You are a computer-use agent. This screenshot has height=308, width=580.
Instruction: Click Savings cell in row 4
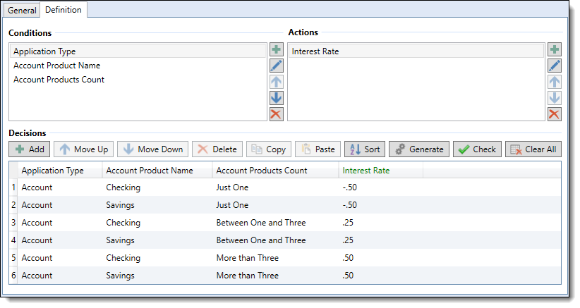(120, 240)
